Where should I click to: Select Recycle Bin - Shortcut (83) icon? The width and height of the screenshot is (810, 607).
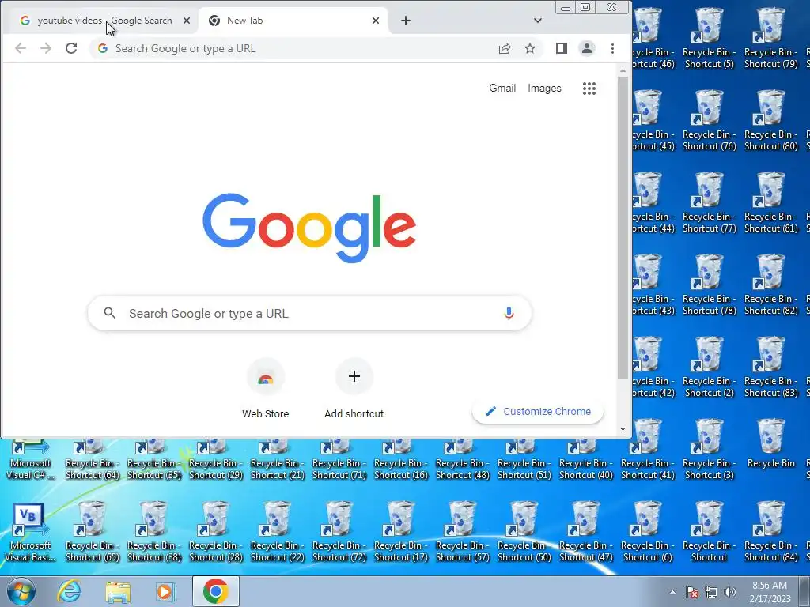[x=770, y=368]
